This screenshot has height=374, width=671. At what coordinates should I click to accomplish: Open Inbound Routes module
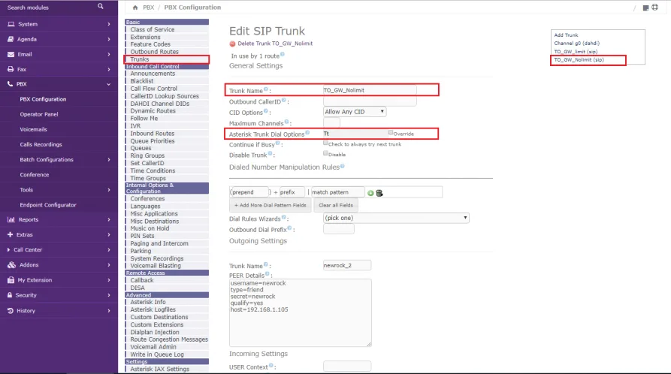click(x=153, y=134)
